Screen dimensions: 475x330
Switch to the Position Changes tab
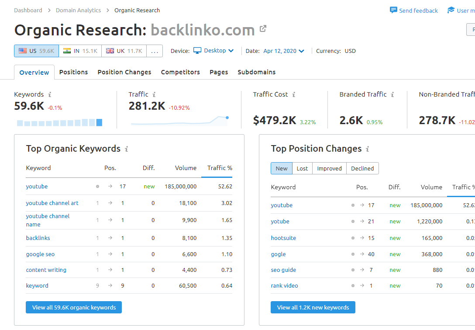click(124, 72)
